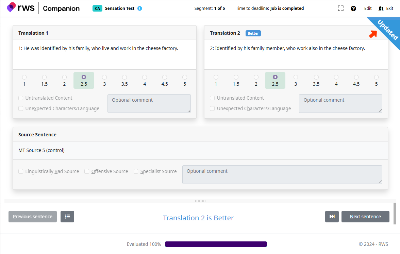Enable Unexpected Characters/Language for Translation 2

(x=213, y=108)
